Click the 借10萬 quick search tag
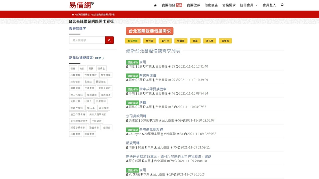 (x=91, y=108)
